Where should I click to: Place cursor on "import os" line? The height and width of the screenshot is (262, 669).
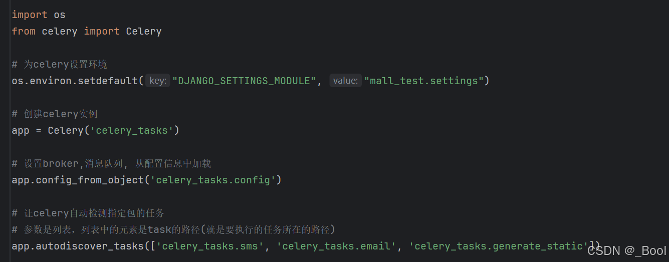pos(39,15)
